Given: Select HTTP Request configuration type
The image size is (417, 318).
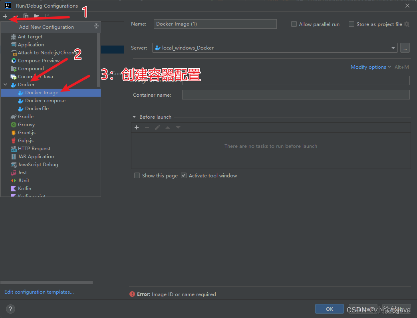Looking at the screenshot, I should click(51, 148).
